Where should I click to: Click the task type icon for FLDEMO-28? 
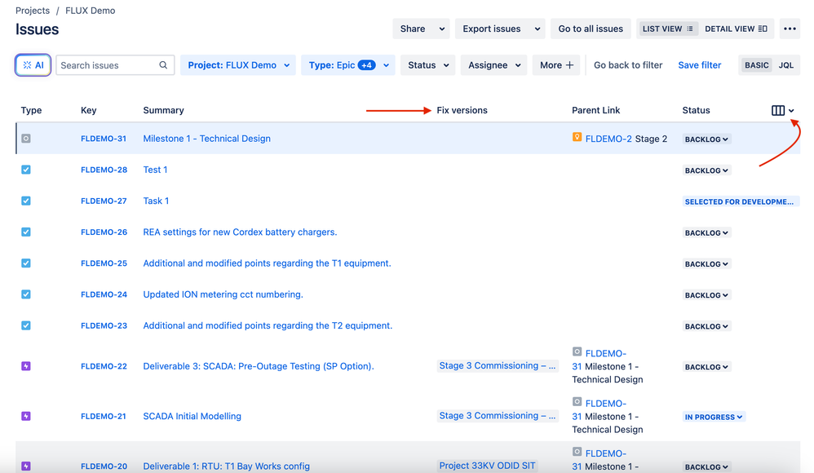(26, 170)
